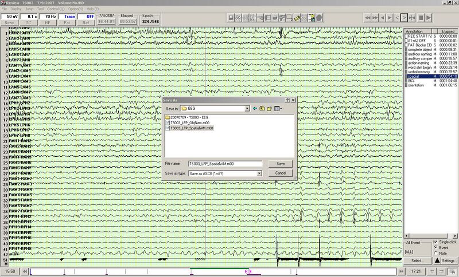
Task: Toggle the Note checkbox
Action: [x=436, y=253]
